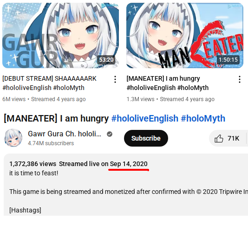Click the verified checkmark badge beside the channel name
The width and height of the screenshot is (248, 225).
110,134
